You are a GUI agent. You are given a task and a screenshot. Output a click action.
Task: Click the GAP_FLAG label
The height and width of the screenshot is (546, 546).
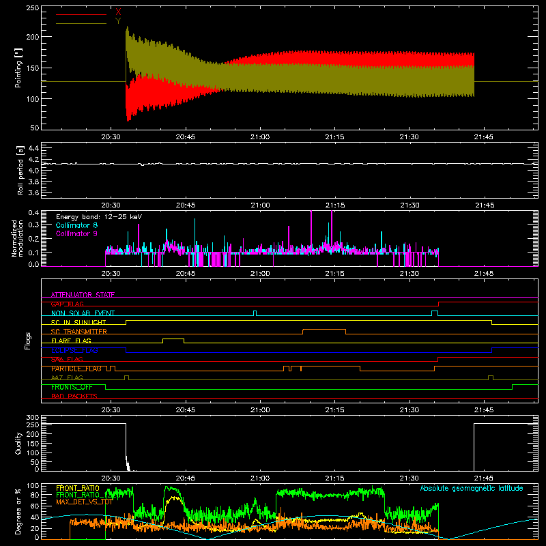68,304
